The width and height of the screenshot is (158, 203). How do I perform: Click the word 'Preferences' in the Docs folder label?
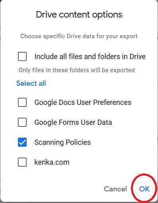[112, 102]
